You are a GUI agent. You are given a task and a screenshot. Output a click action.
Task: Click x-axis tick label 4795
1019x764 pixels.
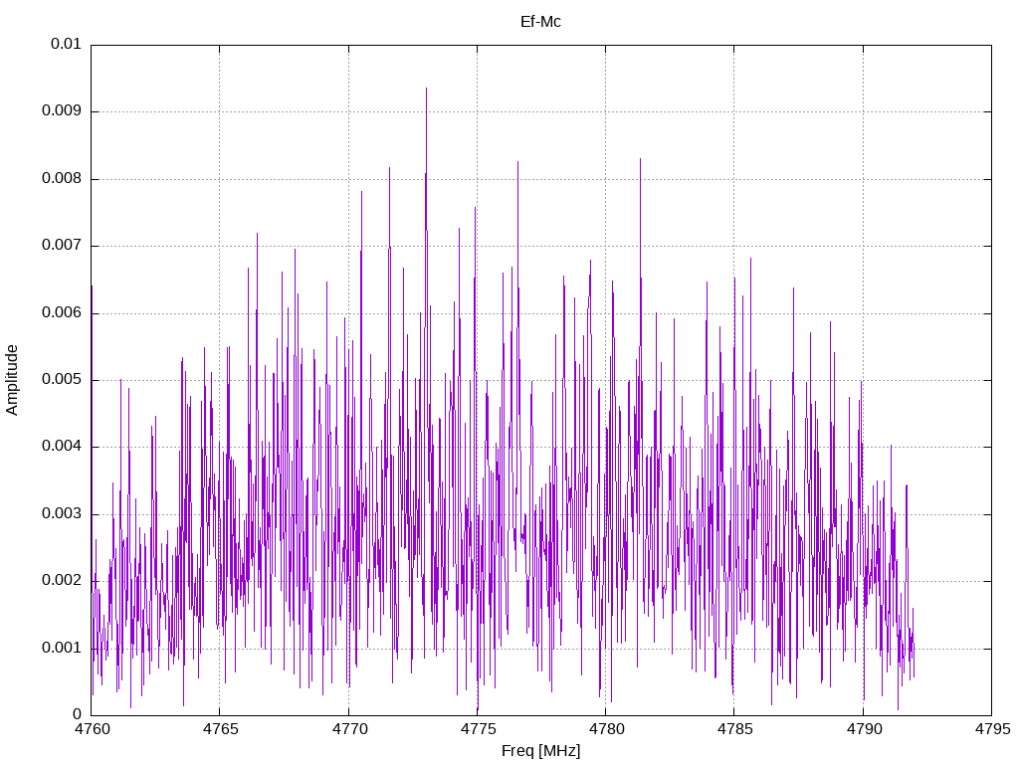[x=992, y=729]
